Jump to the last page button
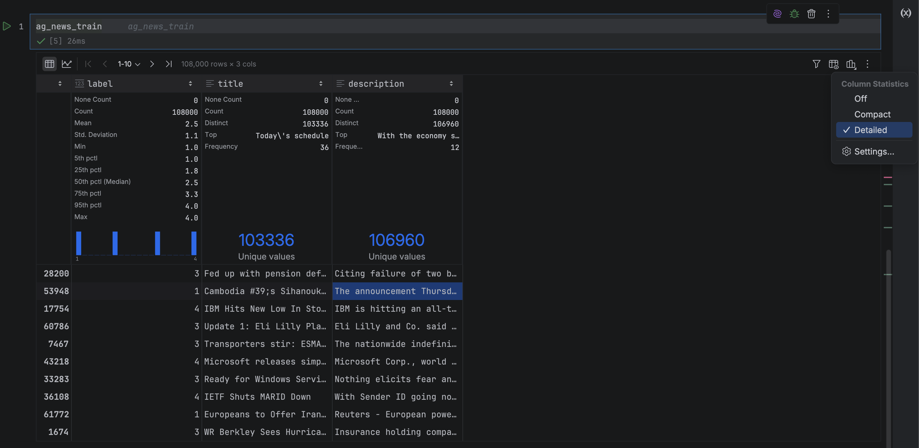 pos(169,64)
